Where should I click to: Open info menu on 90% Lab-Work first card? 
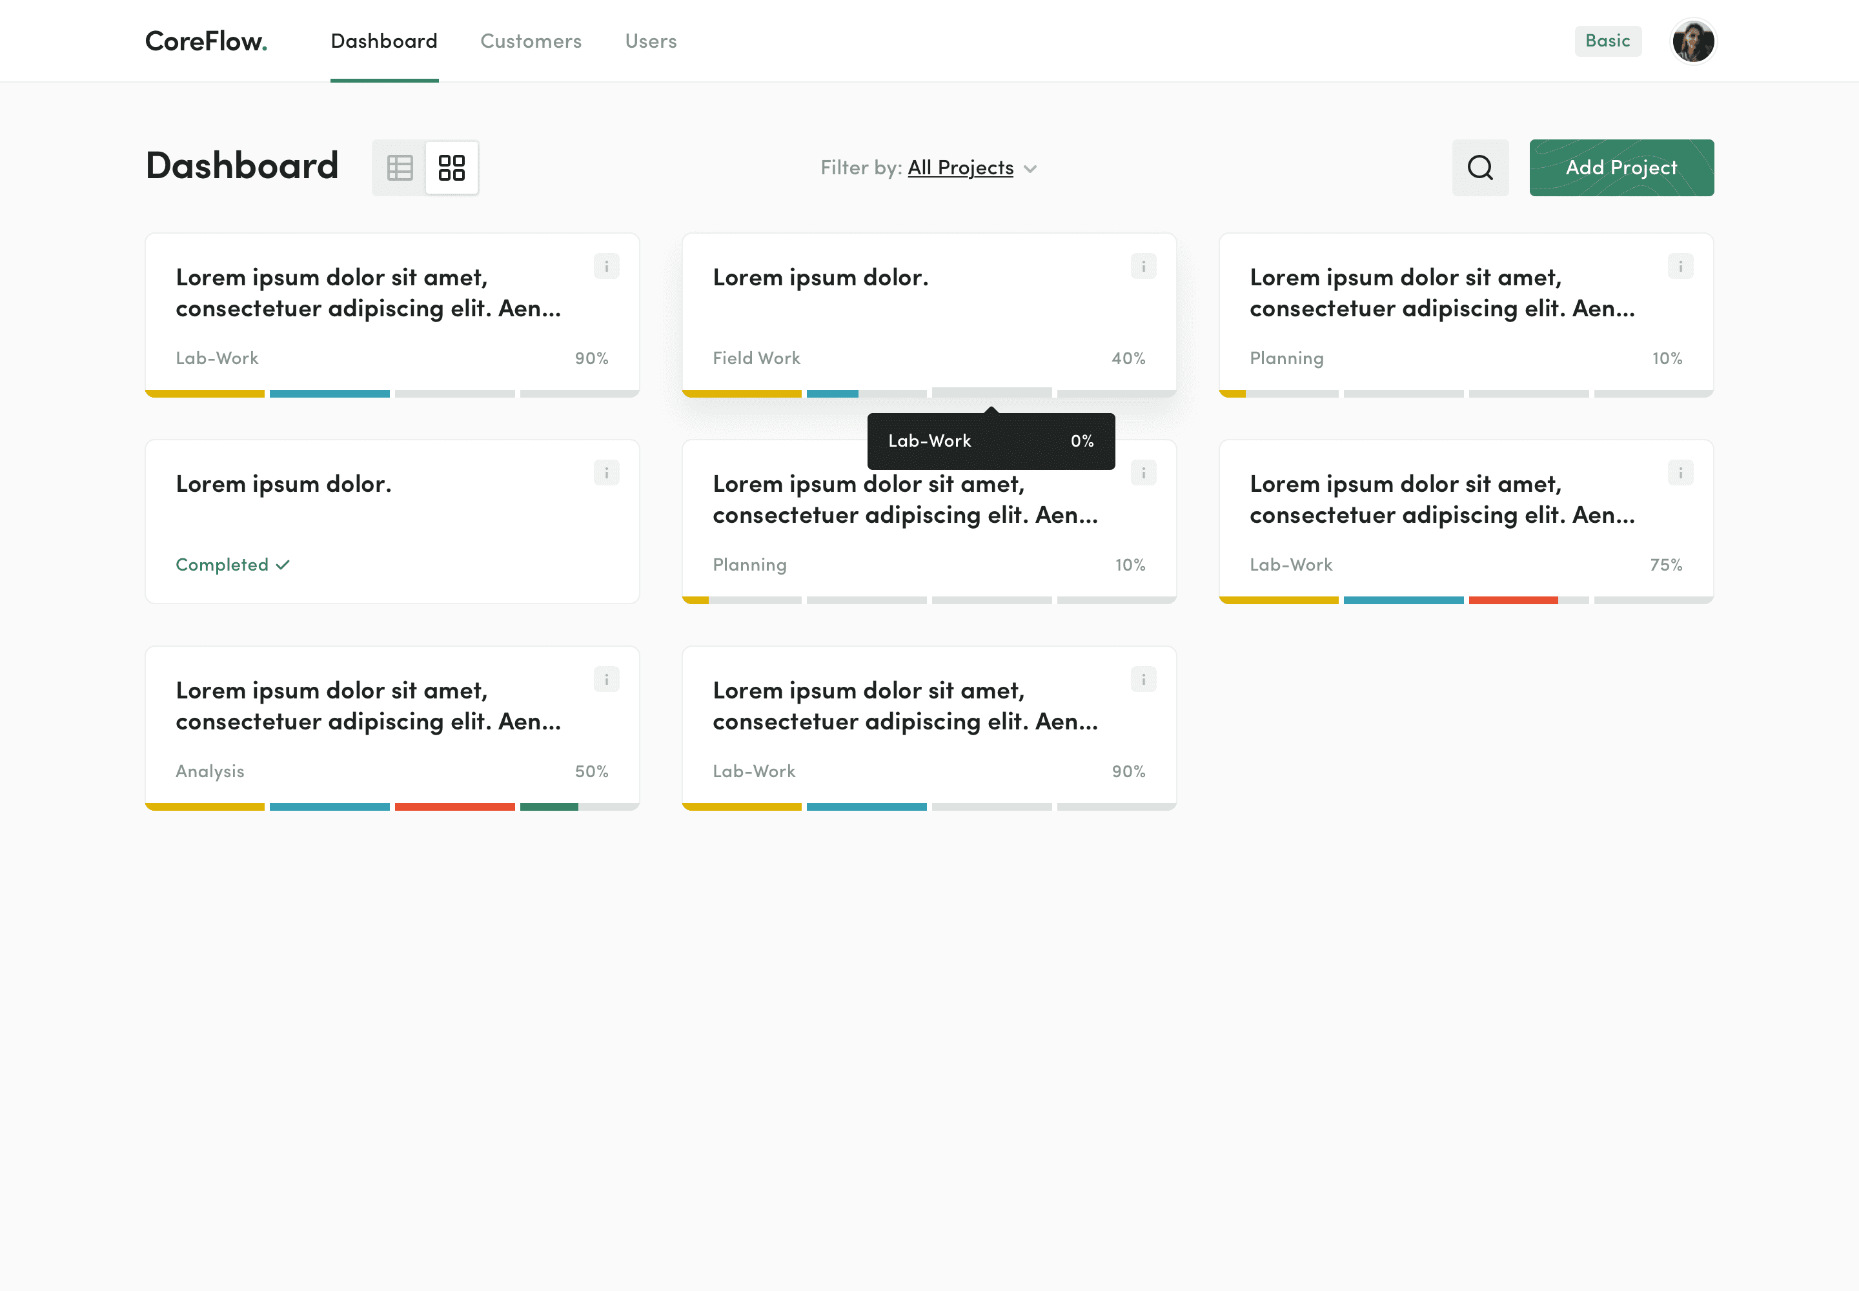pyautogui.click(x=606, y=266)
